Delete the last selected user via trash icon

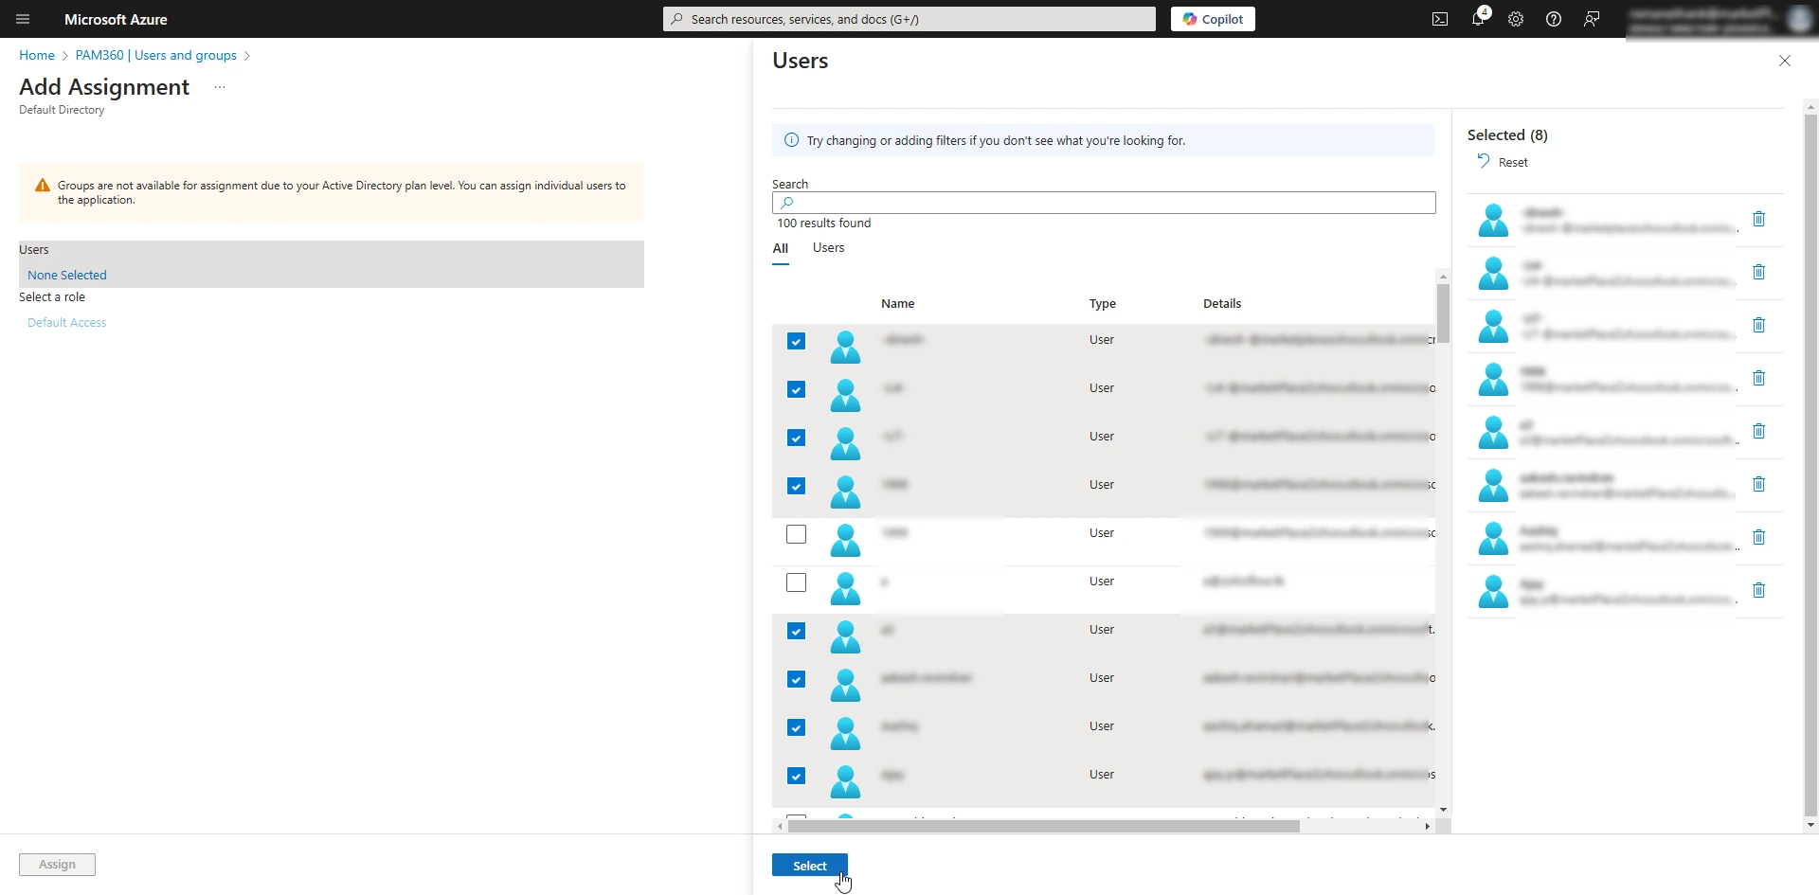pyautogui.click(x=1758, y=590)
